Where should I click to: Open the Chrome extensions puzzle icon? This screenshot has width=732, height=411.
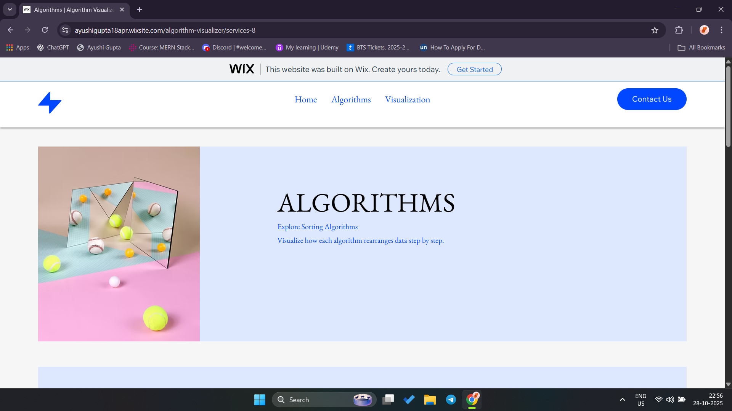point(679,30)
